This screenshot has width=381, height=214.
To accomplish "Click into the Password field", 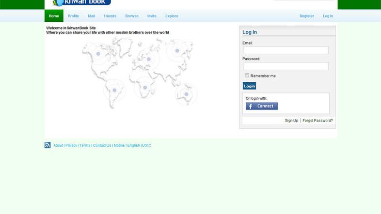I will [x=286, y=66].
